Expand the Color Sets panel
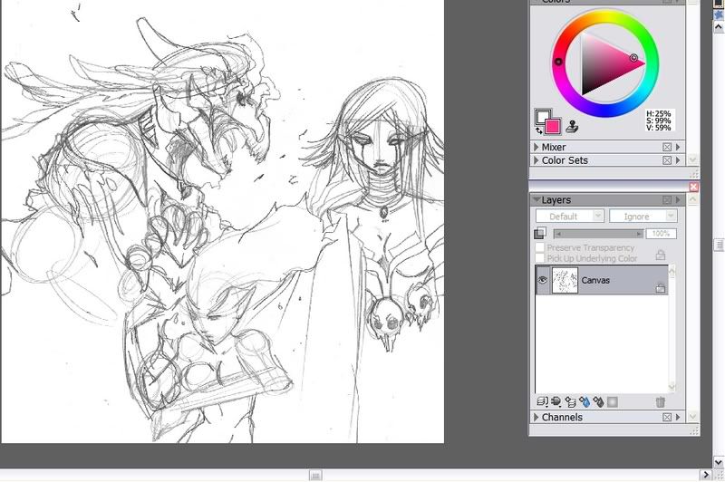The height and width of the screenshot is (482, 725). (x=536, y=160)
